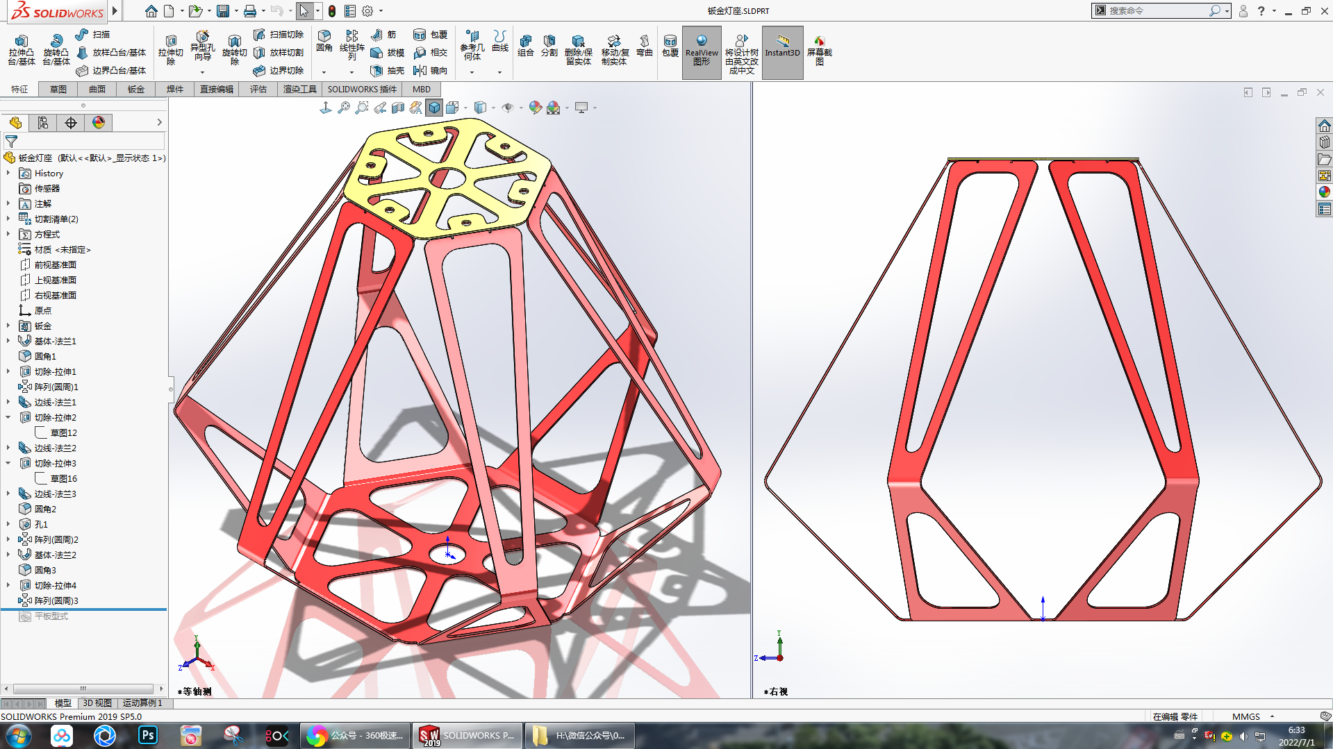The height and width of the screenshot is (749, 1333).
Task: Select the Zoom to Area view icon
Action: [x=362, y=108]
